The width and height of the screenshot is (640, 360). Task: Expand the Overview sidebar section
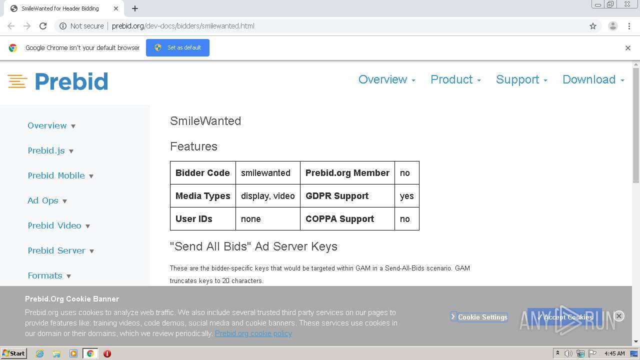[x=51, y=125]
